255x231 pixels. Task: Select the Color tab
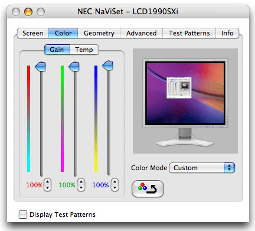tap(63, 33)
